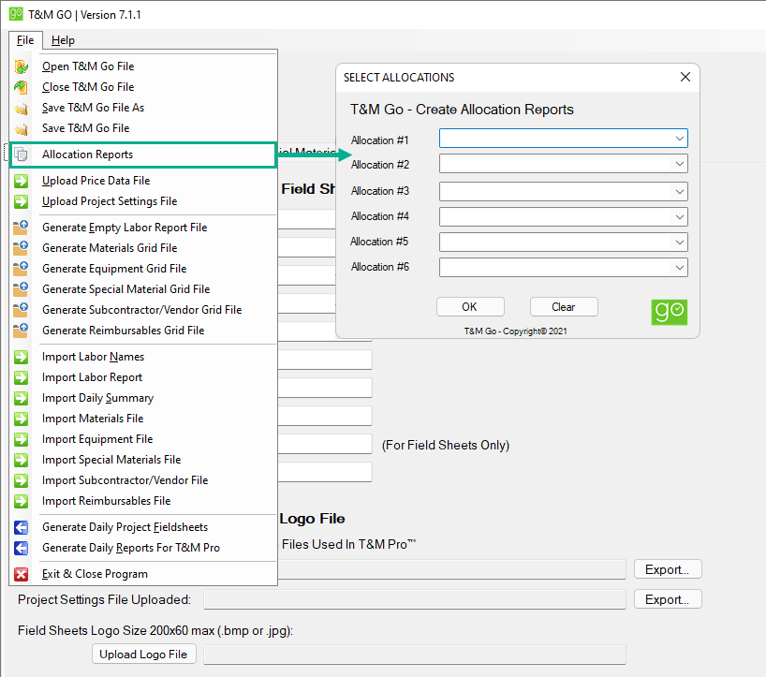This screenshot has width=766, height=677.
Task: Click the Close T&M Go File icon
Action: 21,87
